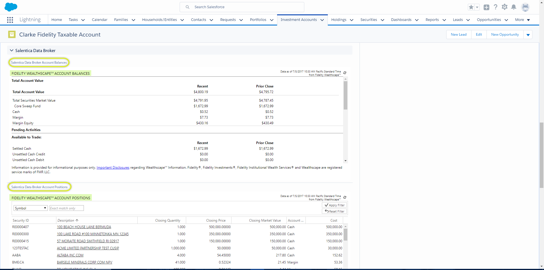Expand the Households/Entities dropdown chevron
The height and width of the screenshot is (270, 544).
182,20
